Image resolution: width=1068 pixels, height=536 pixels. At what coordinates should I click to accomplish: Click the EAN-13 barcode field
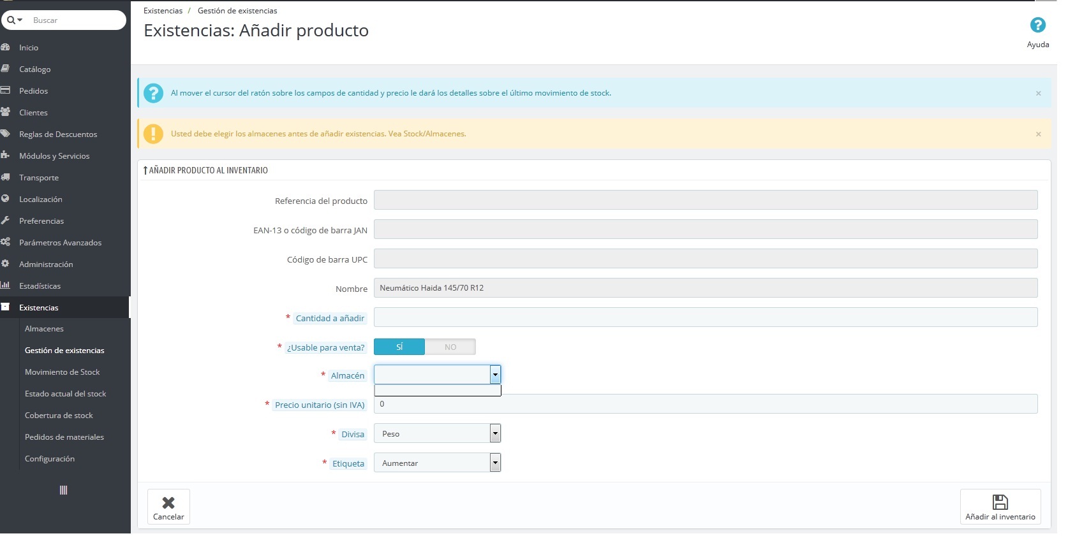click(x=706, y=229)
